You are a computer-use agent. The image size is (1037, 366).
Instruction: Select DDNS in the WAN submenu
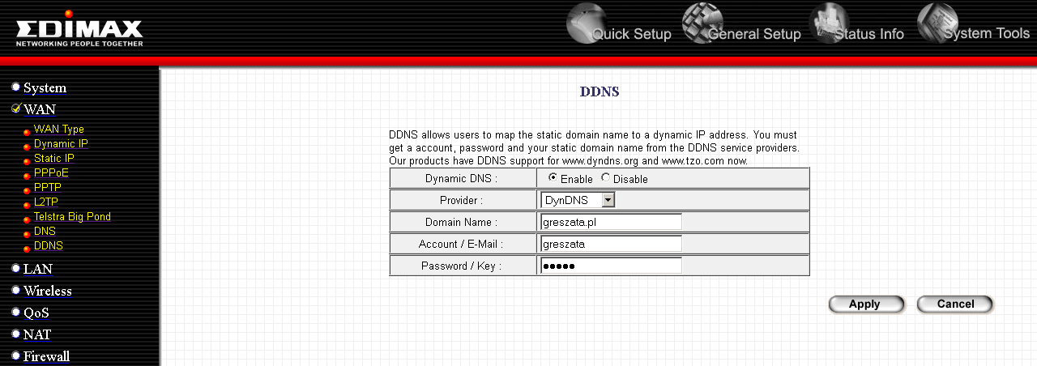[49, 245]
